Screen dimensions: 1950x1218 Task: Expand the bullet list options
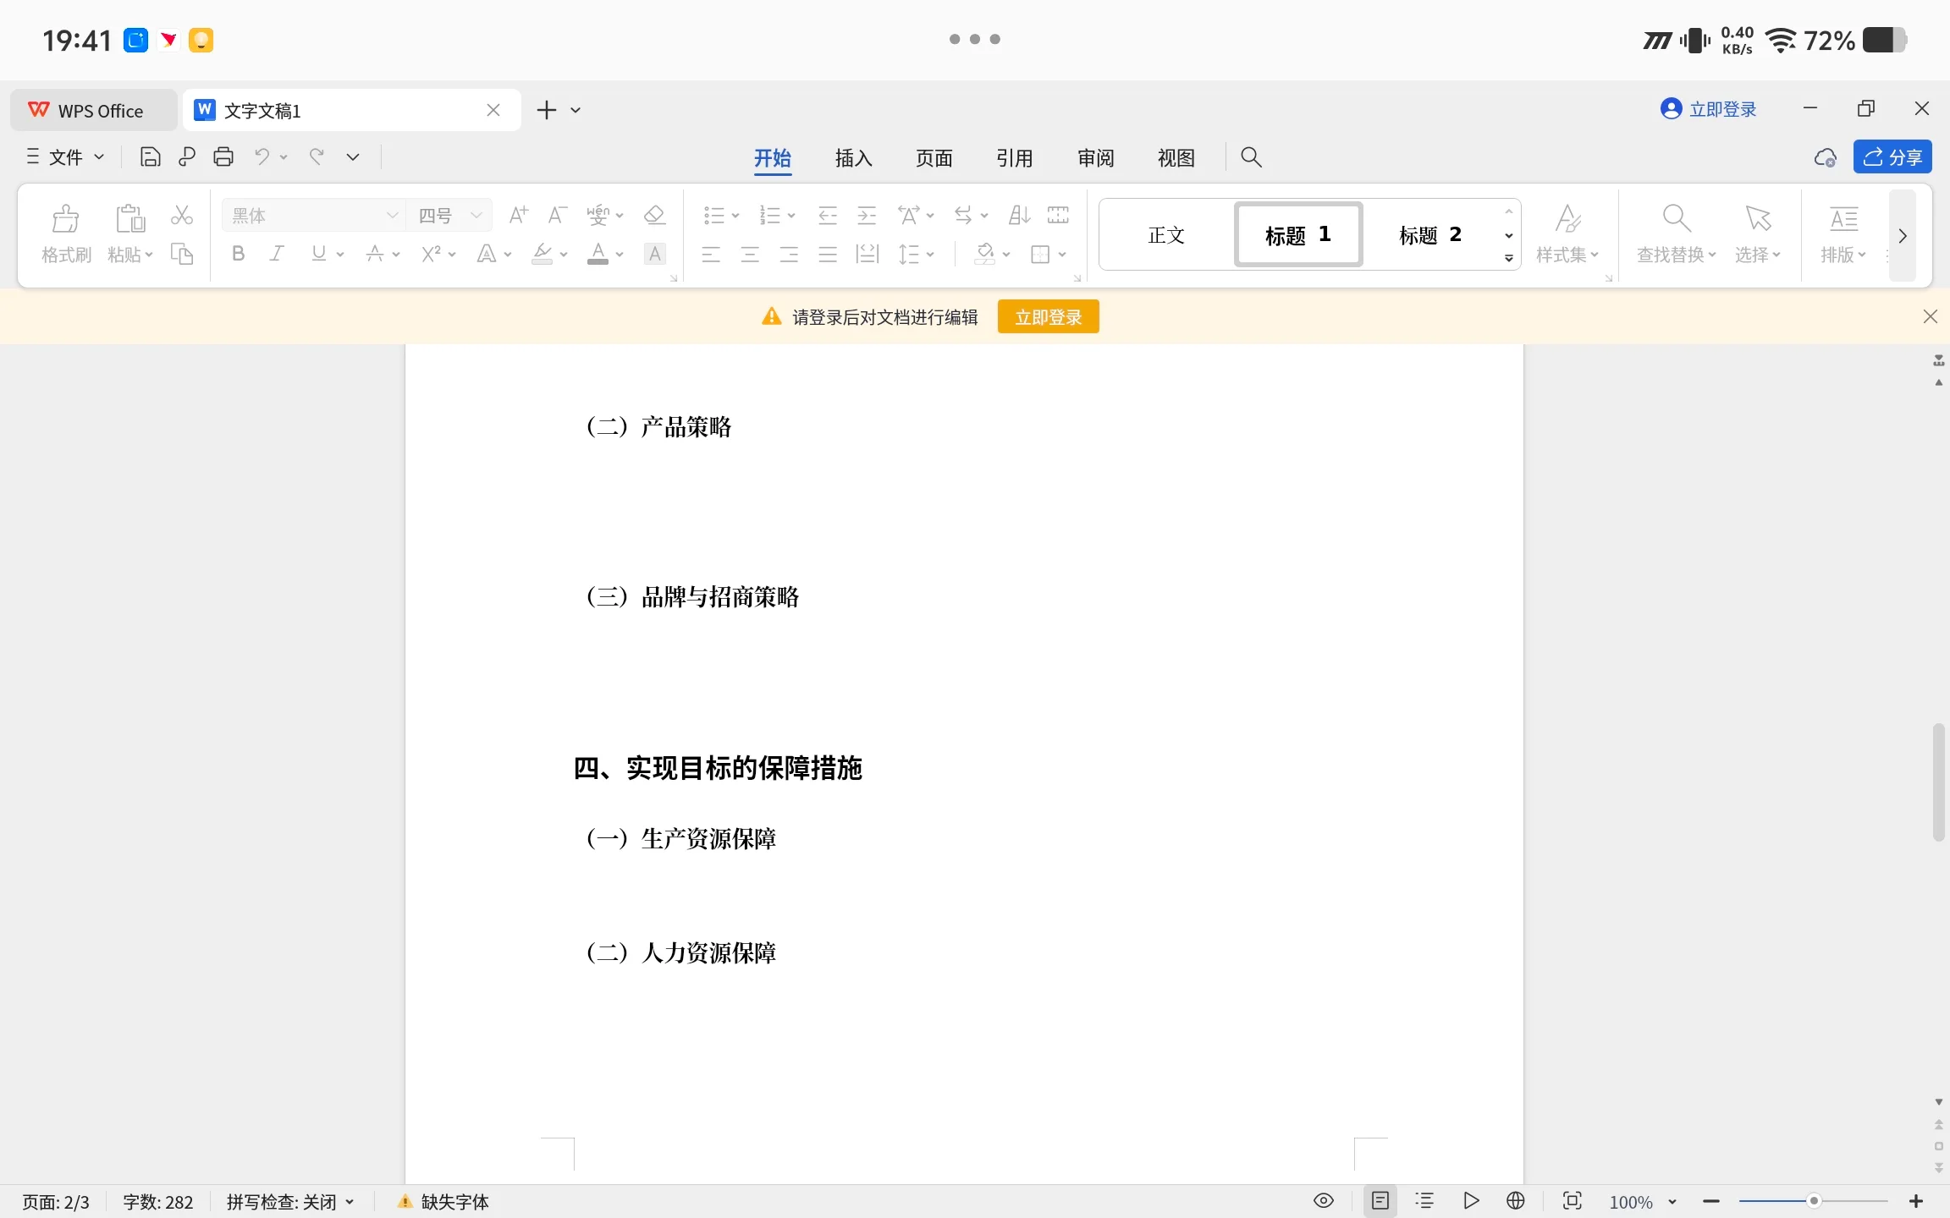(735, 216)
